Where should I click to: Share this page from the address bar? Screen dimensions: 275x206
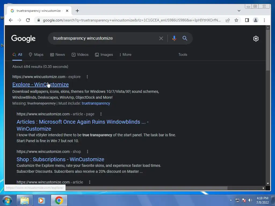pos(228,20)
